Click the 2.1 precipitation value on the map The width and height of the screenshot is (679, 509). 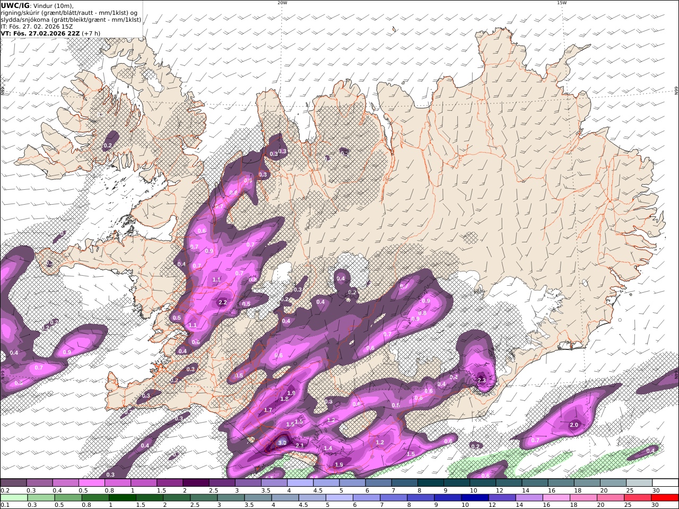coord(299,446)
